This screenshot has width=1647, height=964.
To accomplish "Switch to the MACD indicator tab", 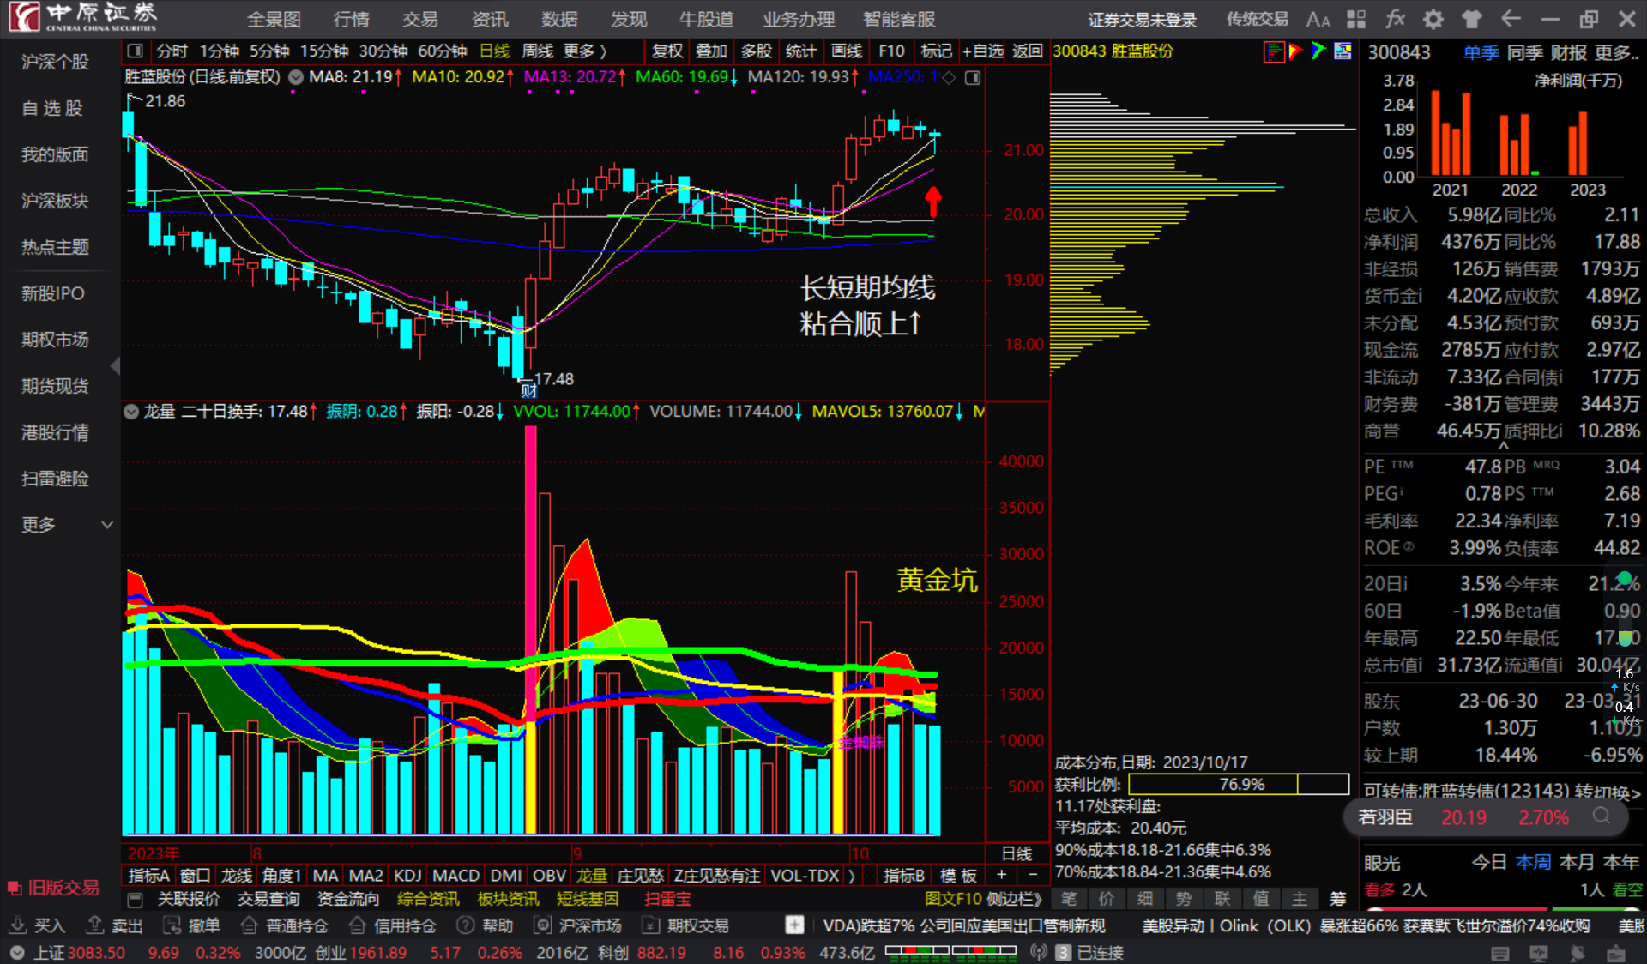I will (x=455, y=876).
